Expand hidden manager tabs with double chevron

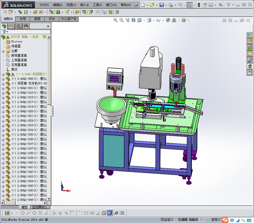pyautogui.click(x=48, y=26)
